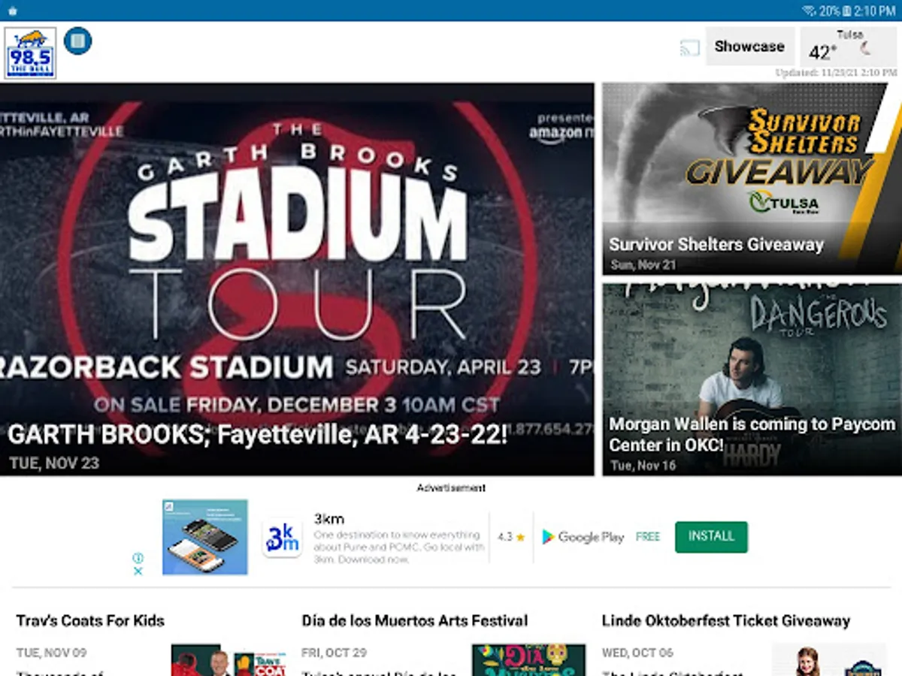Screen dimensions: 902x676
Task: Tap the Wi-Fi icon in the status bar
Action: coord(810,11)
